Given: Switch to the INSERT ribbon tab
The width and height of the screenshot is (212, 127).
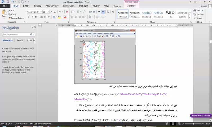Looking at the screenshot, I should coord(26,6).
